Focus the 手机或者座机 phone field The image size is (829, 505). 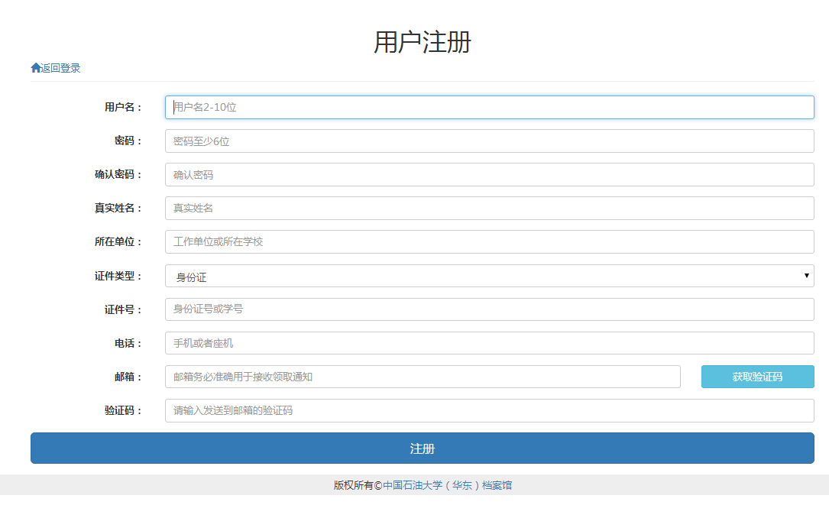pyautogui.click(x=489, y=343)
